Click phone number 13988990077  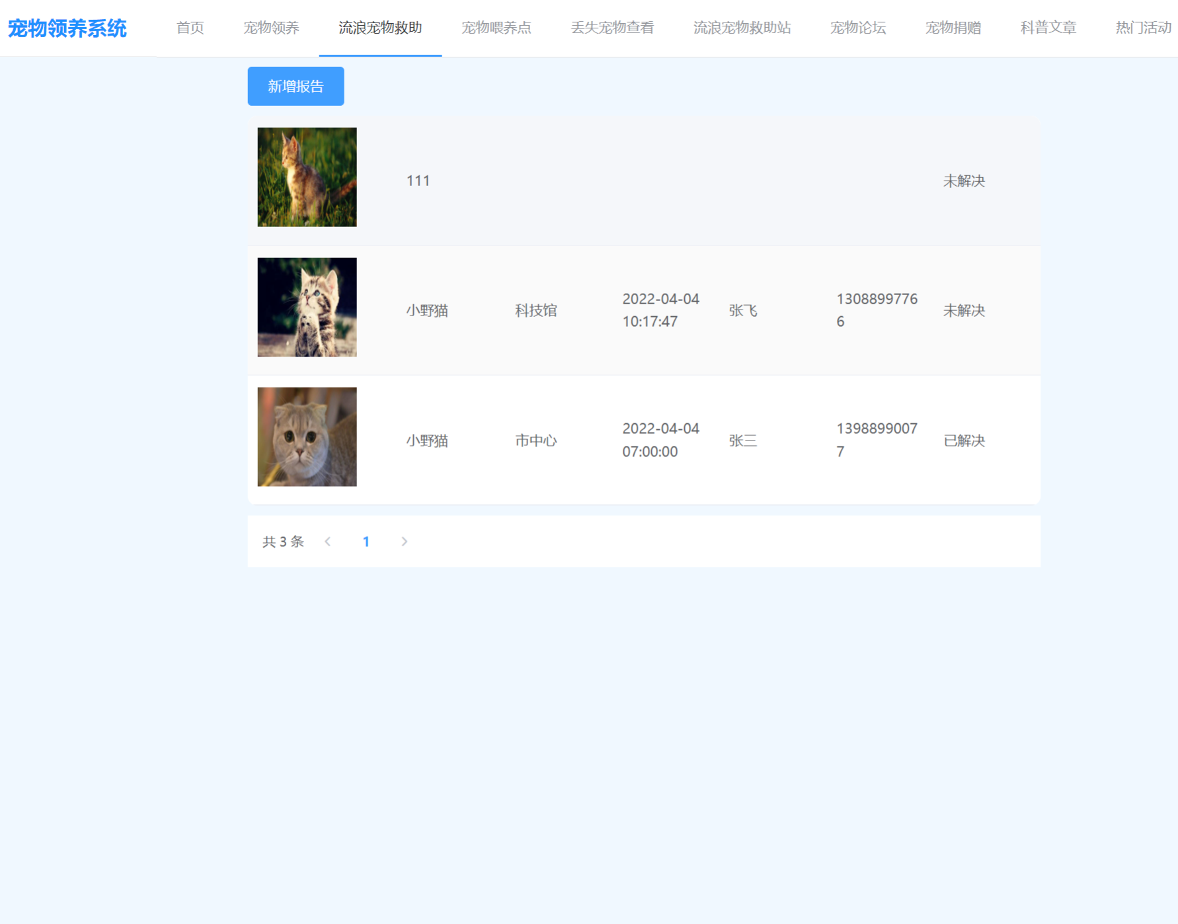coord(877,440)
